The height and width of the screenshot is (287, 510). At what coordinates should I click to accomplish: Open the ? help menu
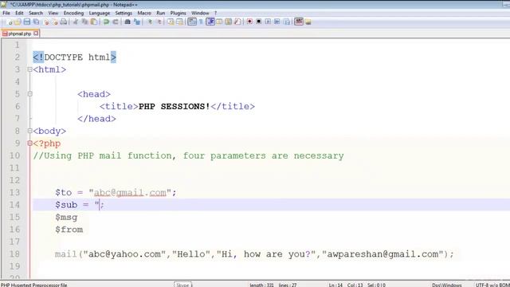click(x=215, y=13)
